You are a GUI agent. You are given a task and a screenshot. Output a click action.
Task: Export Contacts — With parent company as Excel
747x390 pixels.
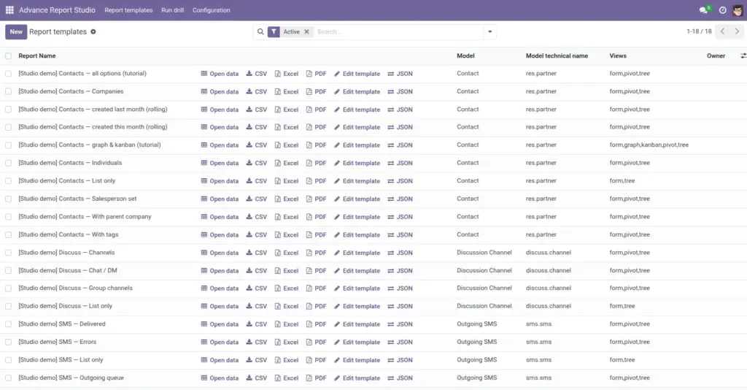tap(286, 217)
